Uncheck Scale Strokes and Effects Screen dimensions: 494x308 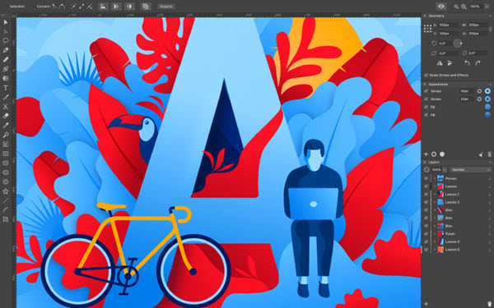(426, 75)
